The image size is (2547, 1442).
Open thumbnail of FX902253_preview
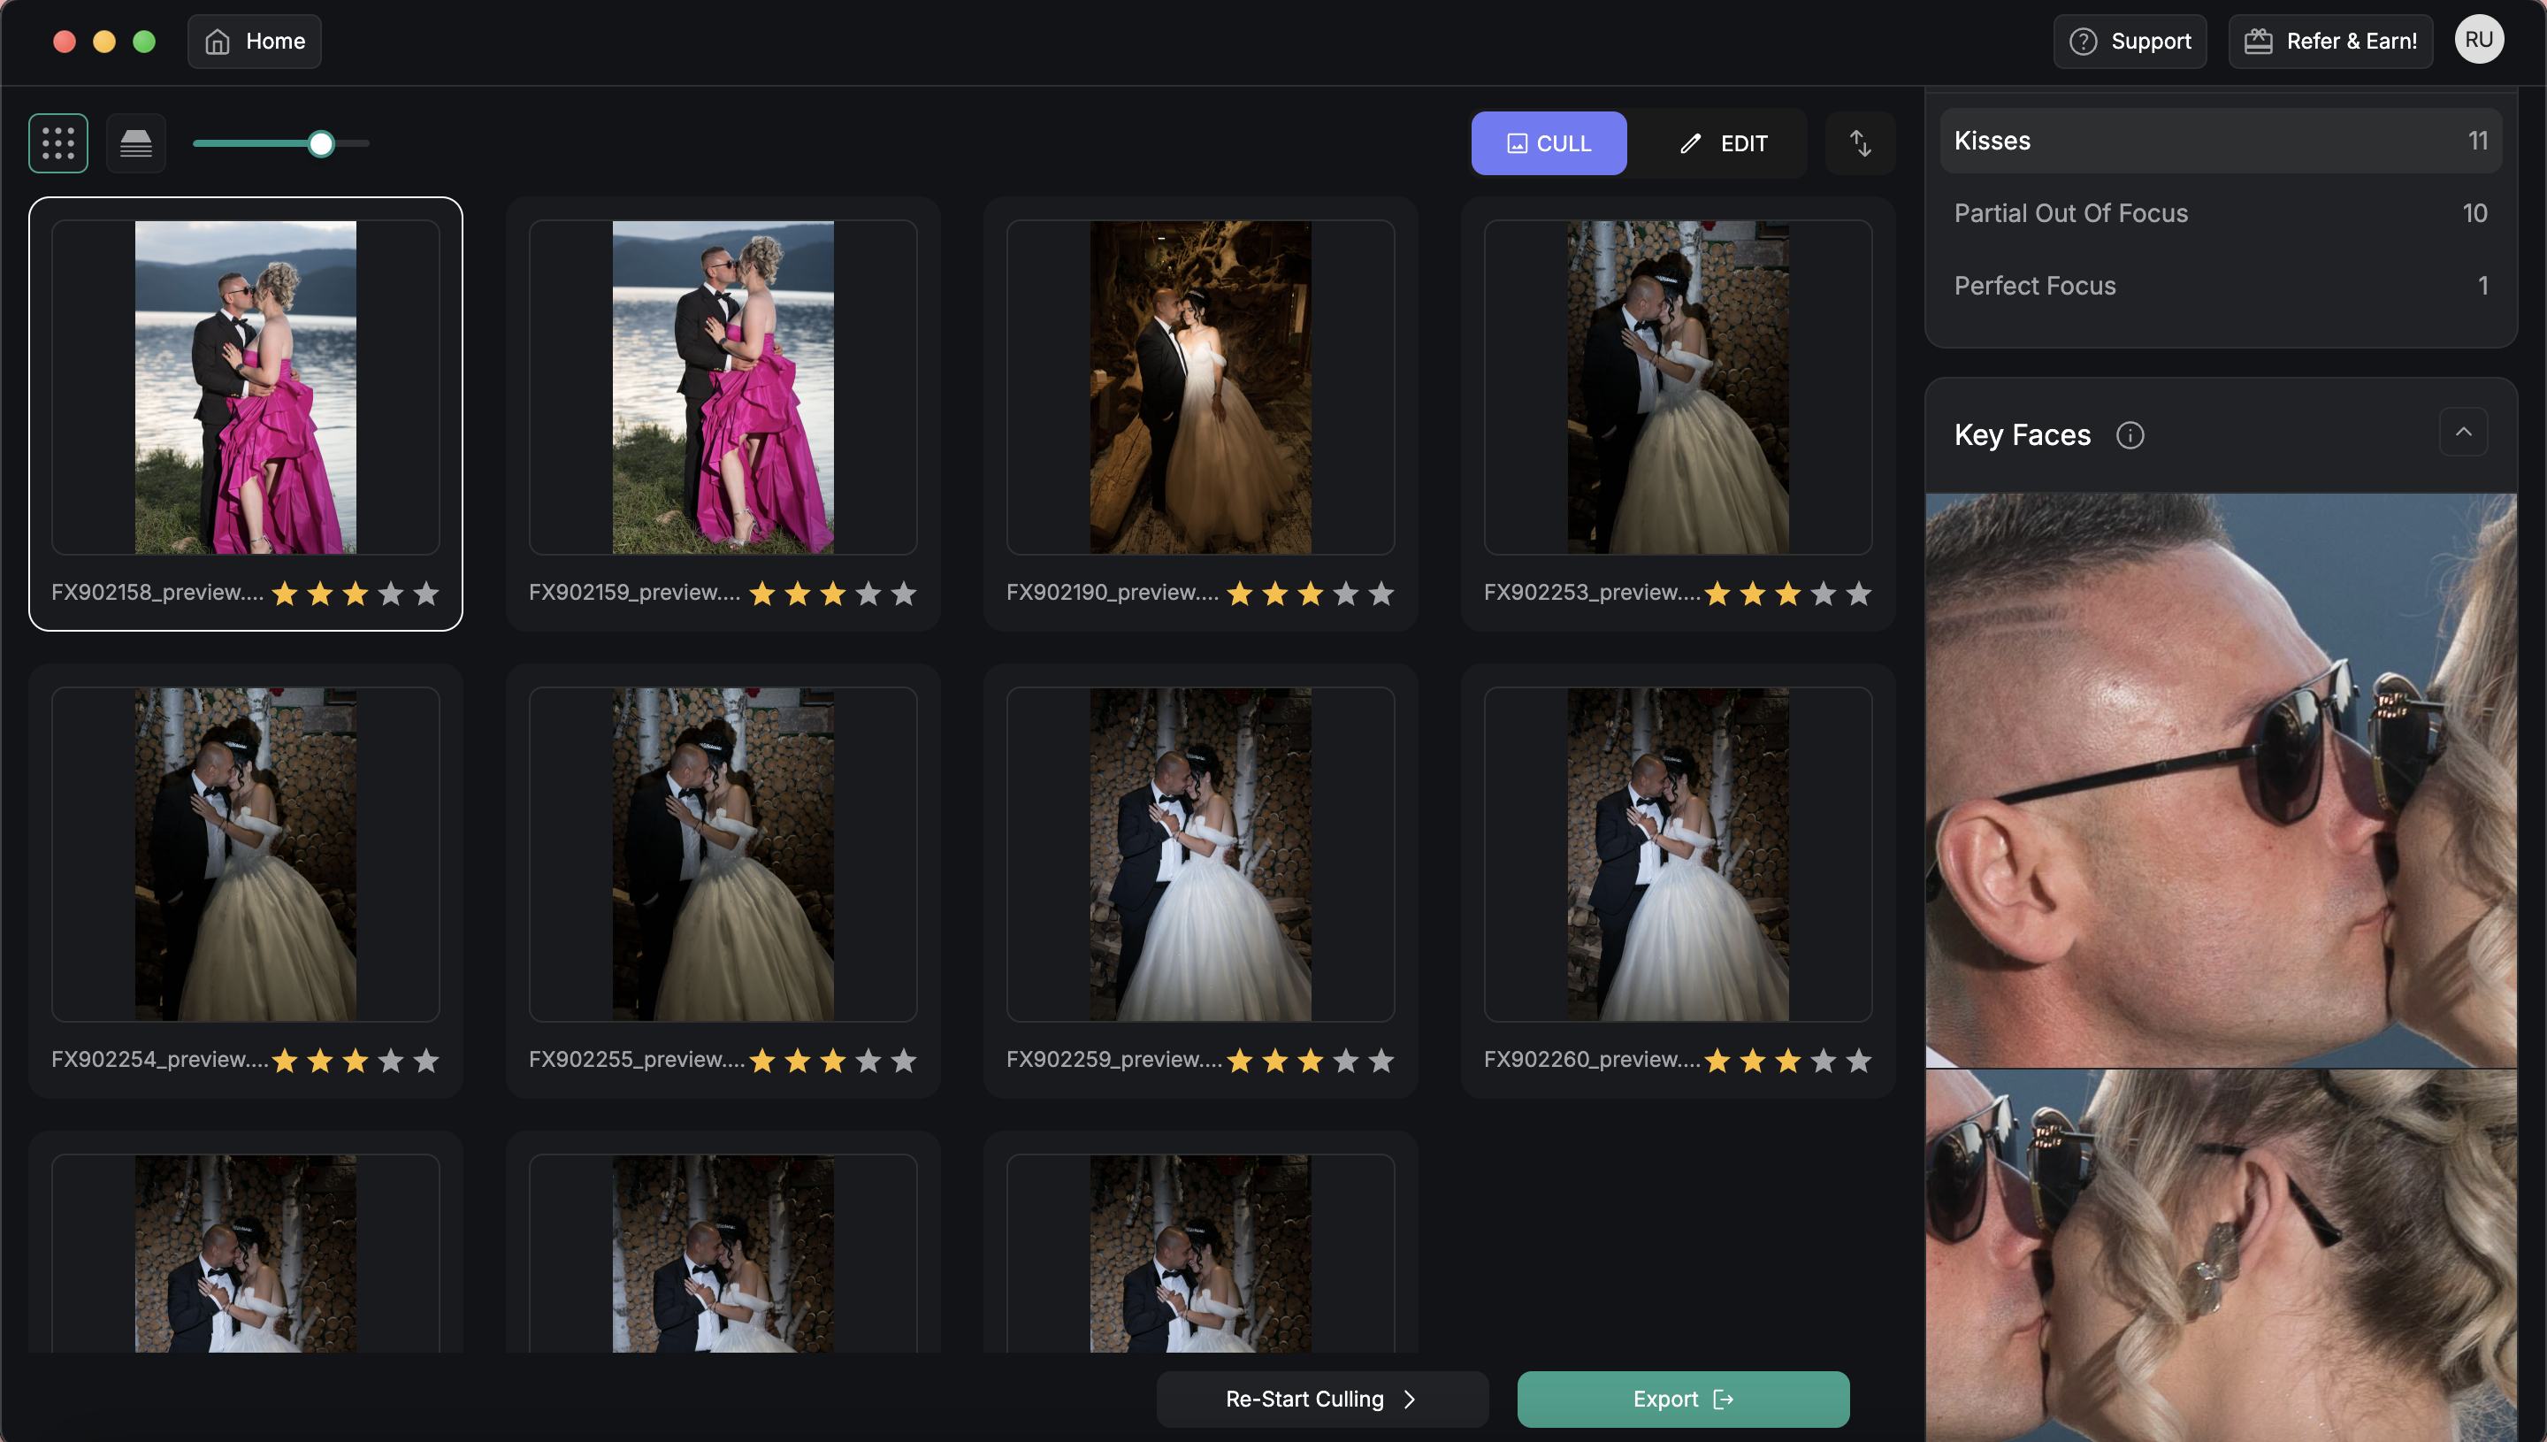tap(1678, 387)
